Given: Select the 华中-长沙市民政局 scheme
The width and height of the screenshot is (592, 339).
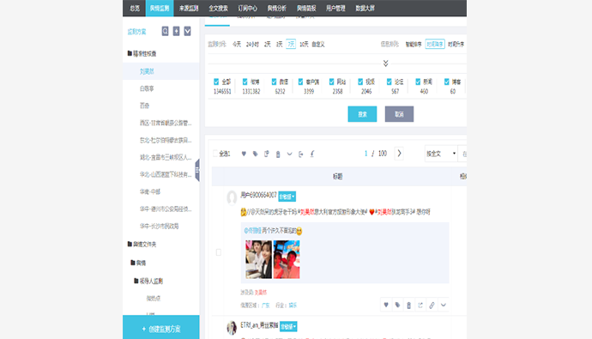Looking at the screenshot, I should click(160, 226).
